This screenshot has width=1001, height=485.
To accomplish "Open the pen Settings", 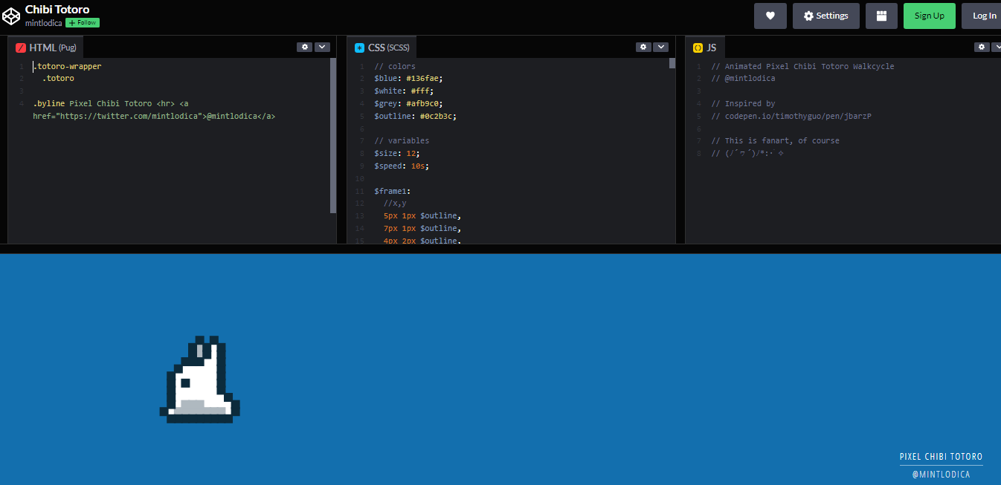I will pos(825,16).
